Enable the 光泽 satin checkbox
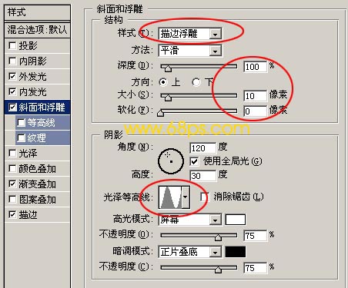Screen dimensions: 348x288 tap(12, 154)
